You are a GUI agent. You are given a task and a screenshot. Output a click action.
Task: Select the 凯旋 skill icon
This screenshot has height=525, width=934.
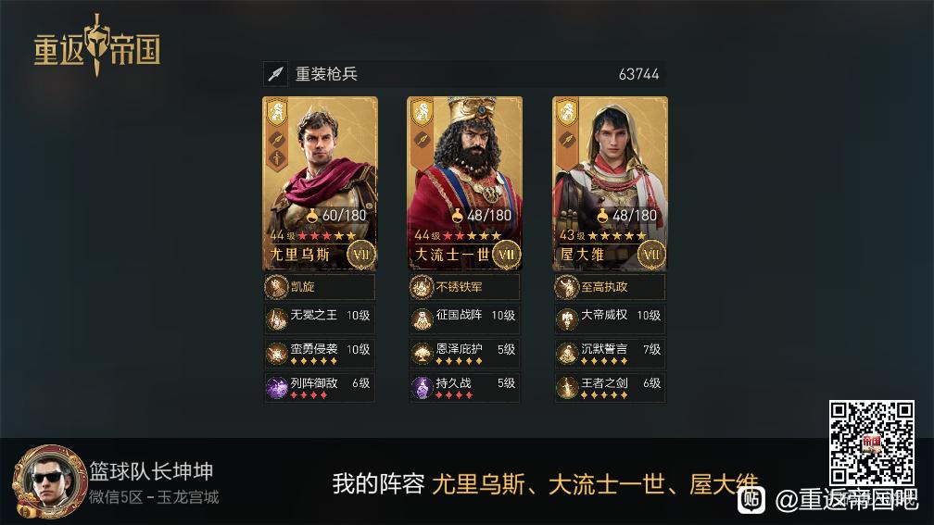click(276, 287)
